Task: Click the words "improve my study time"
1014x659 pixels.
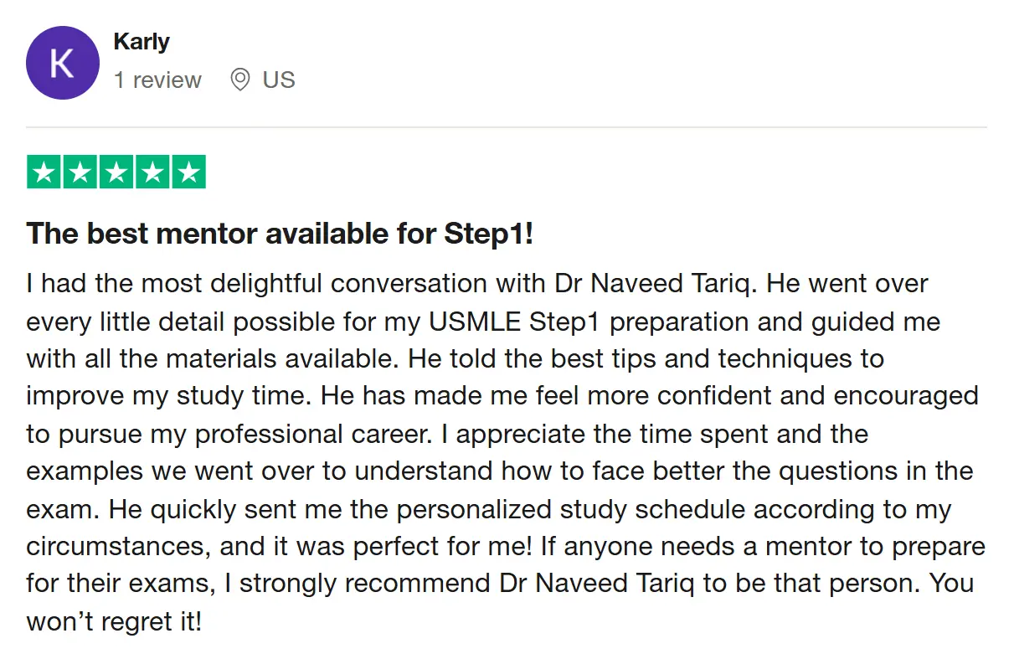Action: click(170, 397)
